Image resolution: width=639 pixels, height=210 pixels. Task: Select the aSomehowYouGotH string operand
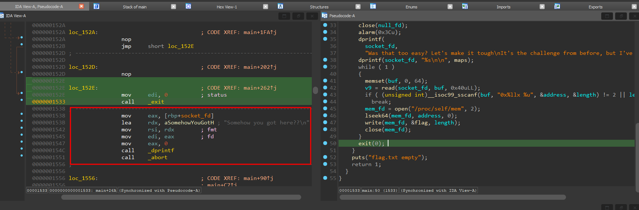coord(189,123)
